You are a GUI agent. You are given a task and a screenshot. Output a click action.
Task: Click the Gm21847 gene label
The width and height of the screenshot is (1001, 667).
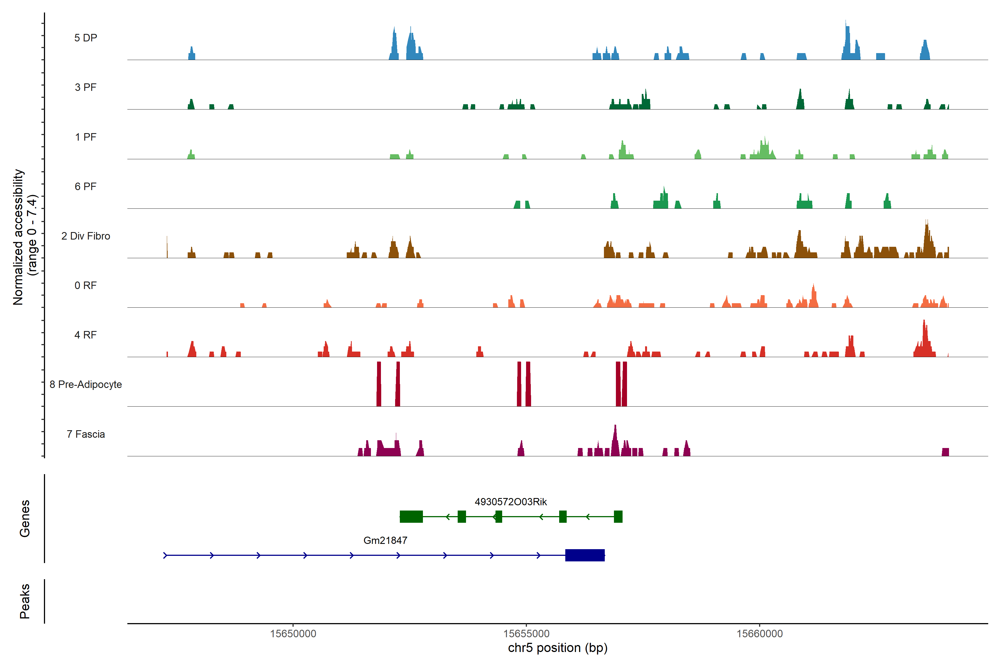point(385,540)
